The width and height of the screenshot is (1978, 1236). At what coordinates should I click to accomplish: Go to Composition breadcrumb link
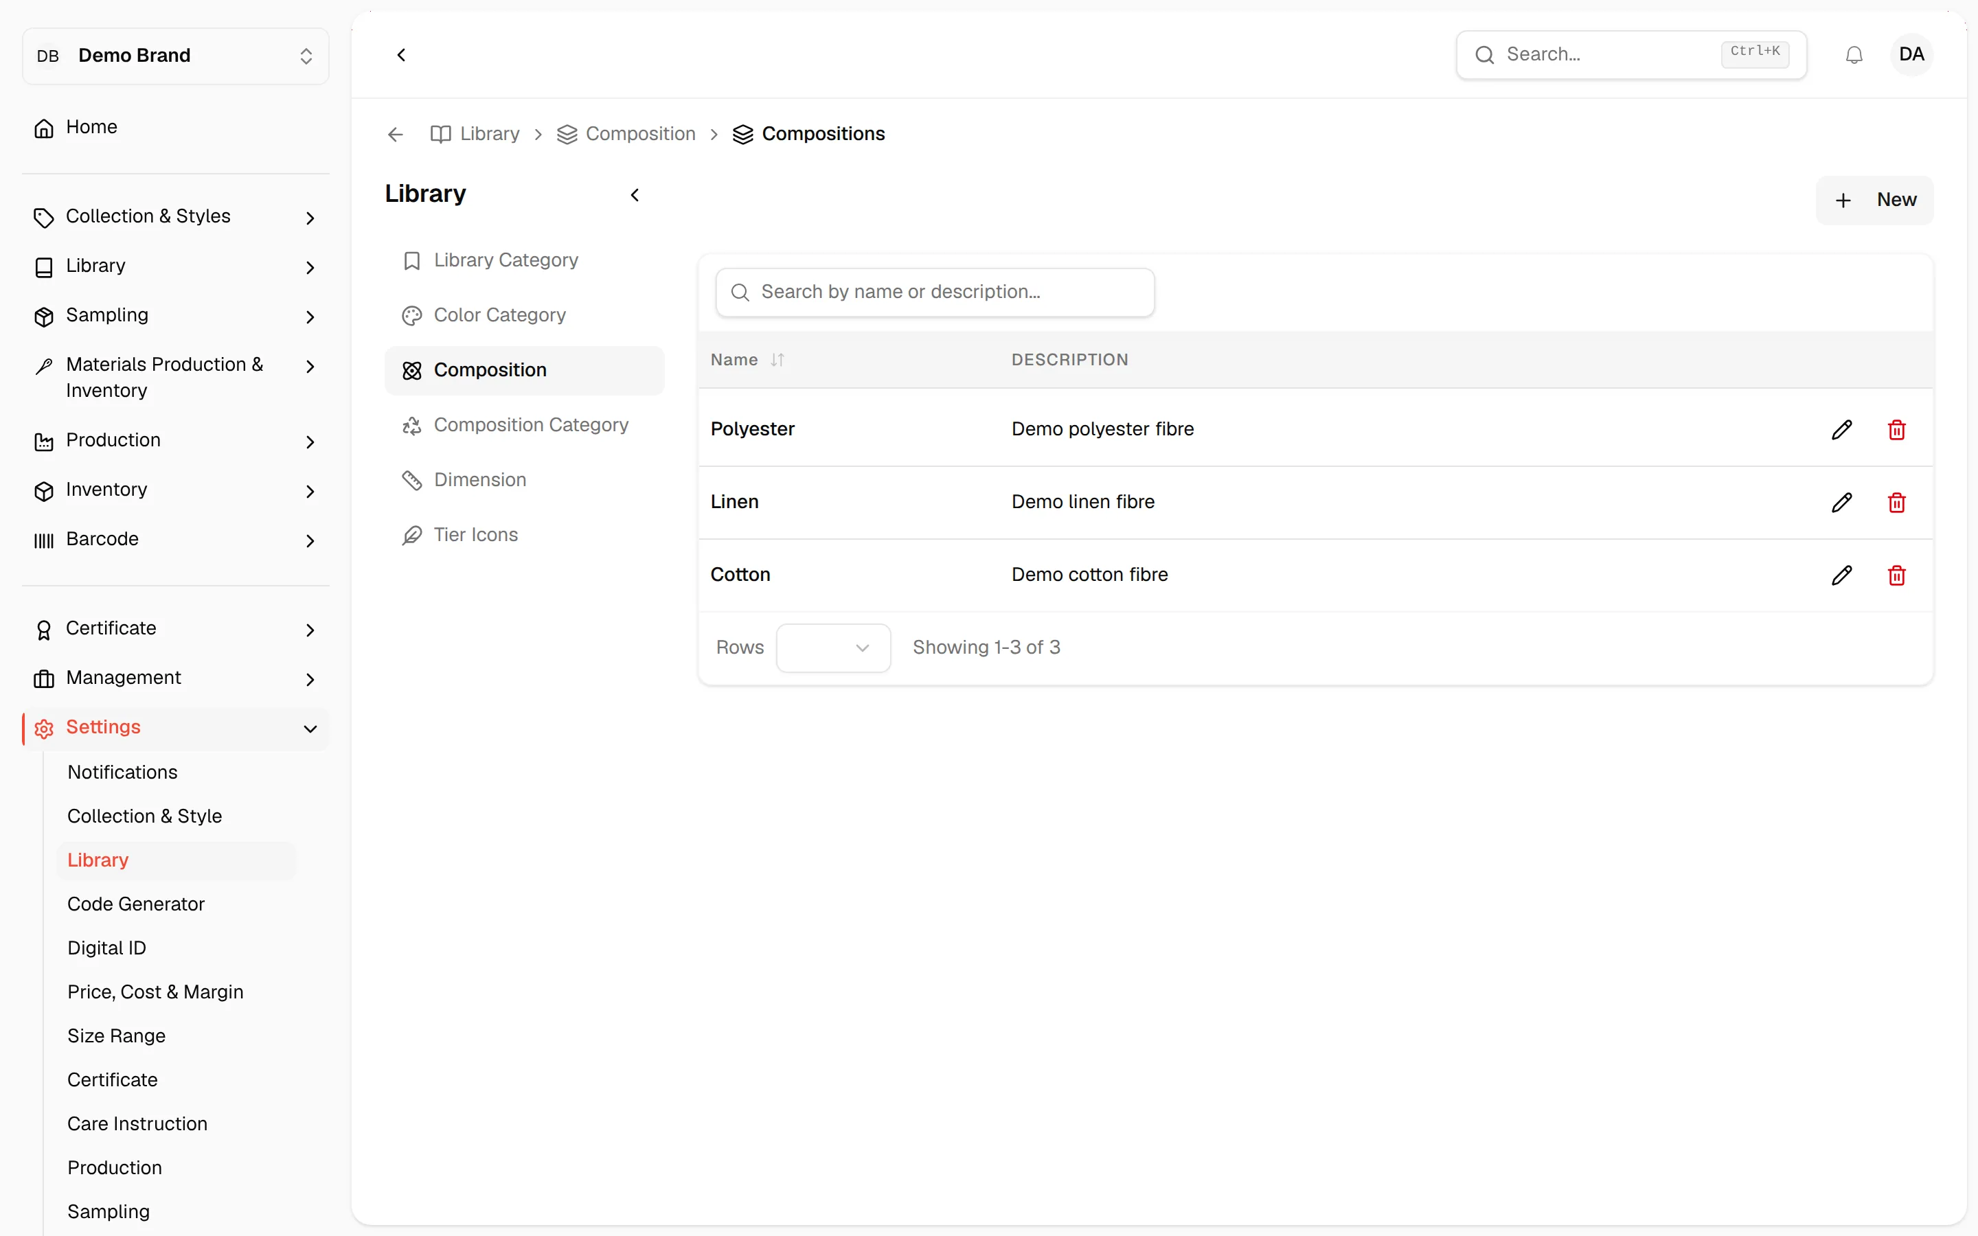pos(625,134)
